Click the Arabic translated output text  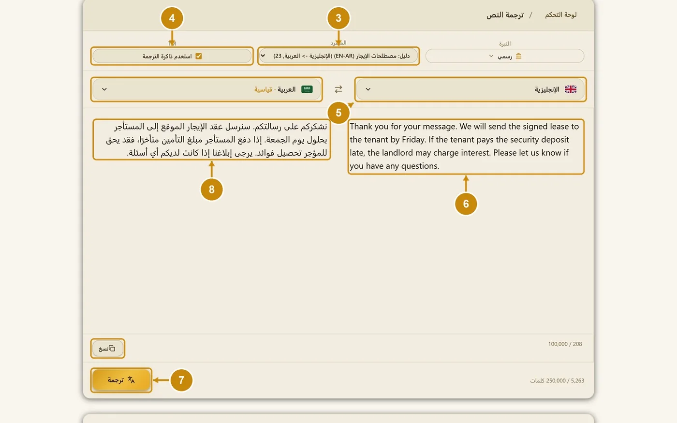(212, 140)
